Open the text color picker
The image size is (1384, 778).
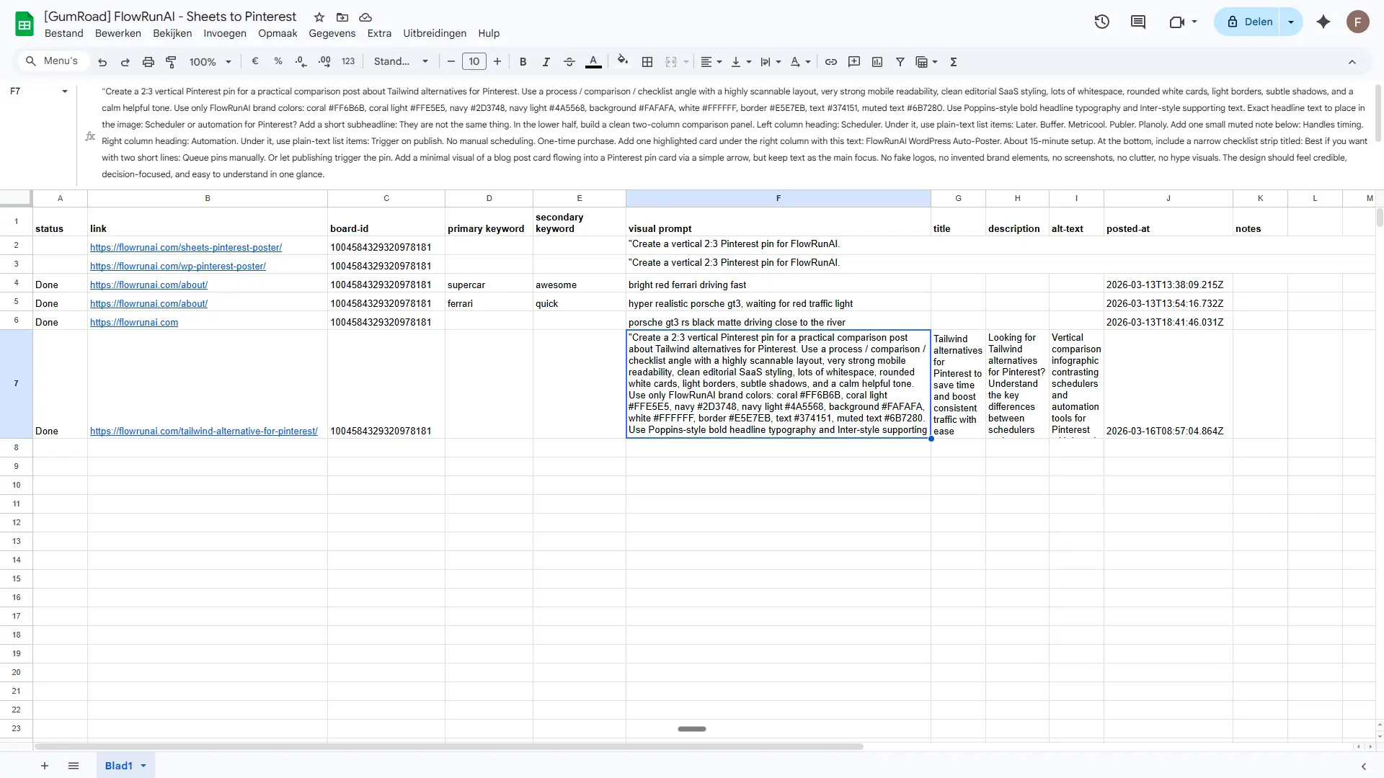pos(593,62)
